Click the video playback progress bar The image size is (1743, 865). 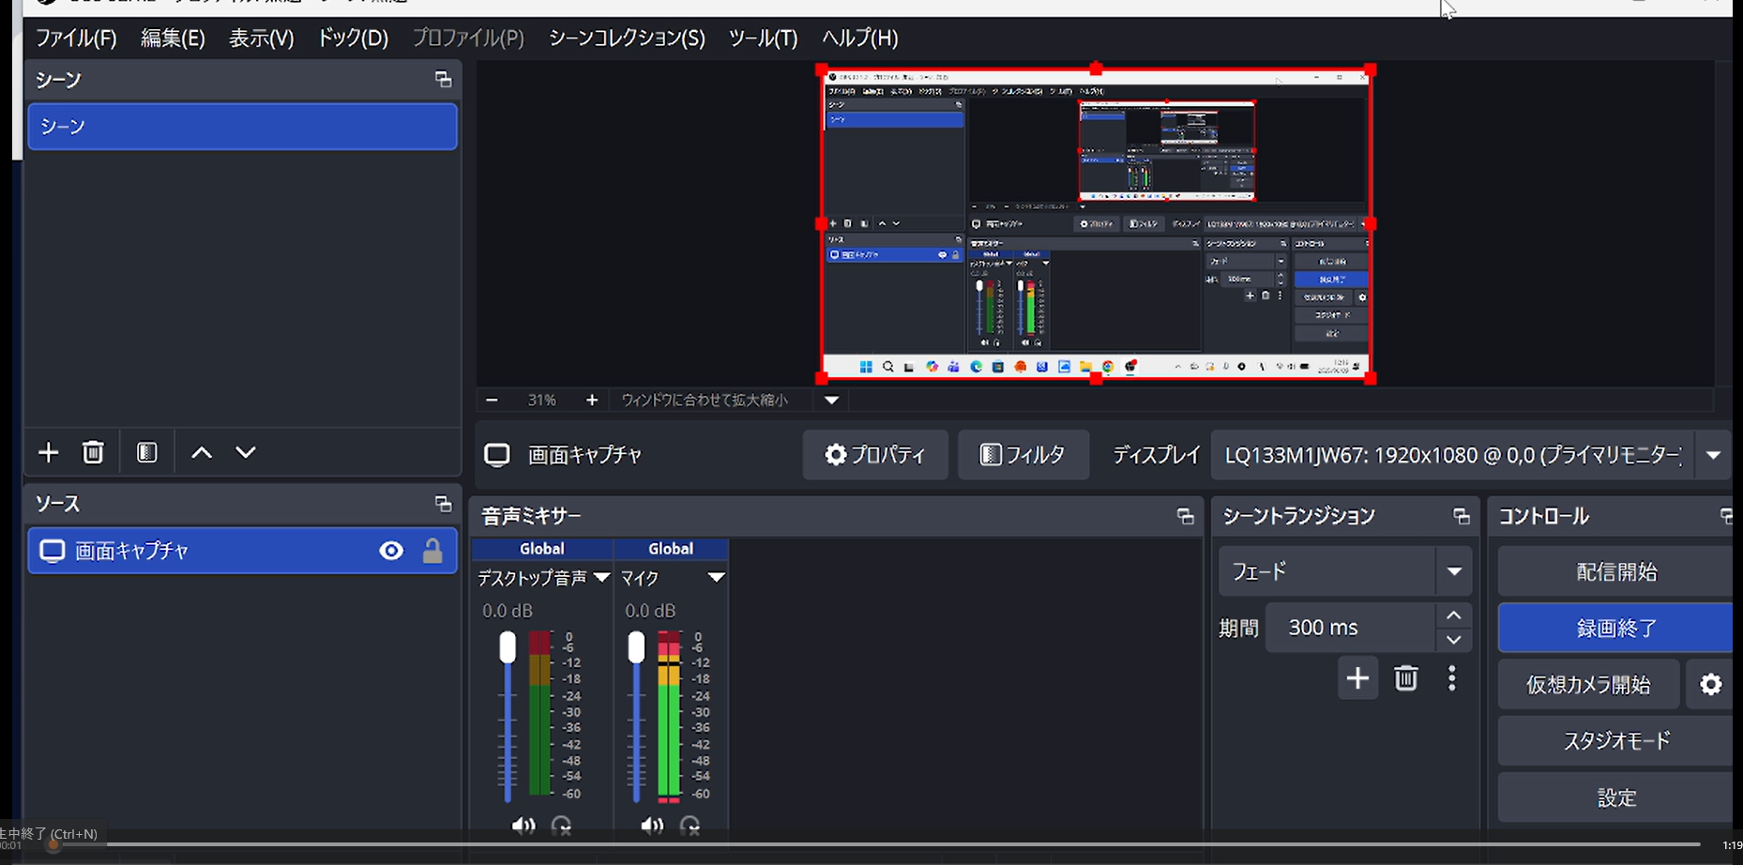pyautogui.click(x=877, y=844)
